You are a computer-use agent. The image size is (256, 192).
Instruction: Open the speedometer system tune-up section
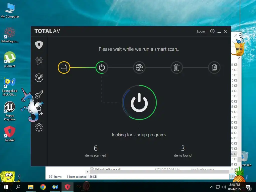[x=39, y=78]
